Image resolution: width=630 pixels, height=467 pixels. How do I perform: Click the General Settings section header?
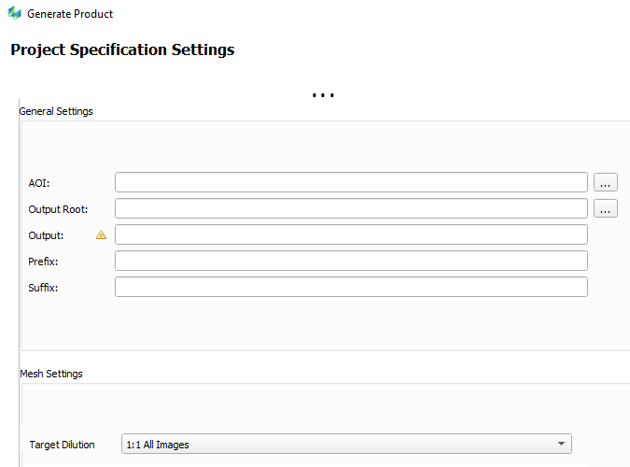pos(56,111)
